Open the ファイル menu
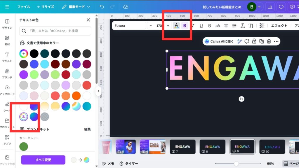This screenshot has width=299, height=168. (x=24, y=7)
